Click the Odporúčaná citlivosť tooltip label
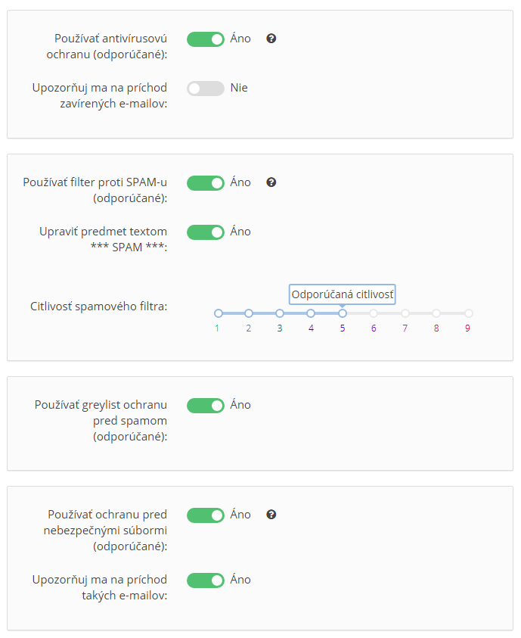 point(343,294)
